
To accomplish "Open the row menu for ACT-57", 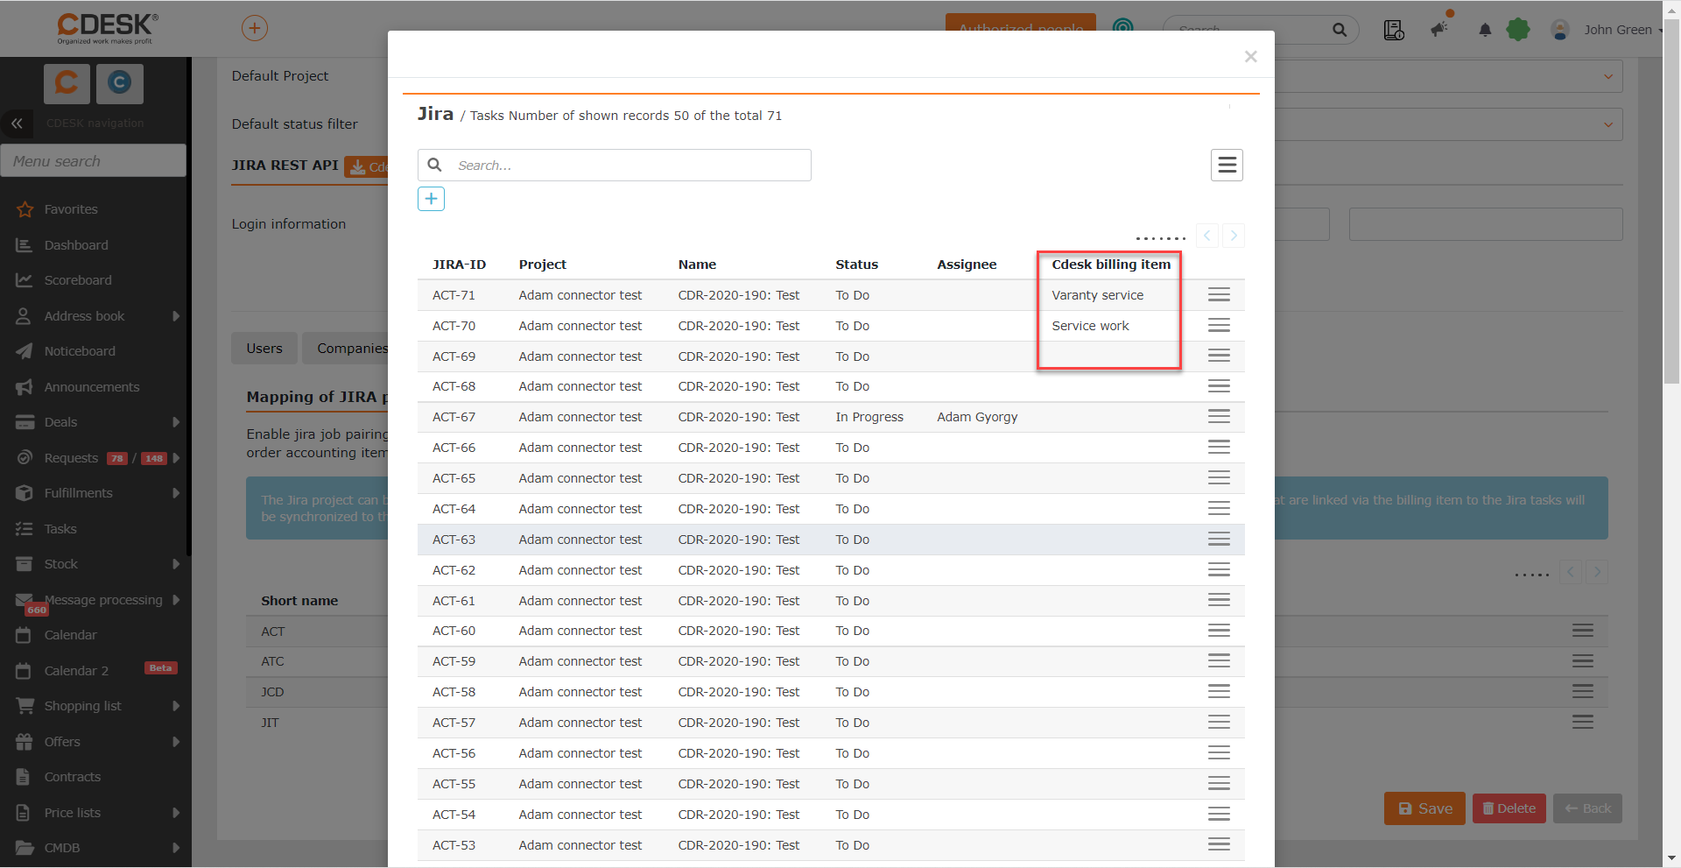I will pyautogui.click(x=1219, y=723).
